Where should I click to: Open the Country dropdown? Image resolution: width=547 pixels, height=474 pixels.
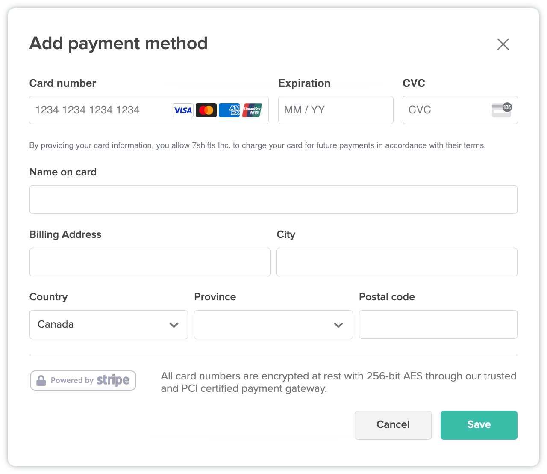point(108,324)
